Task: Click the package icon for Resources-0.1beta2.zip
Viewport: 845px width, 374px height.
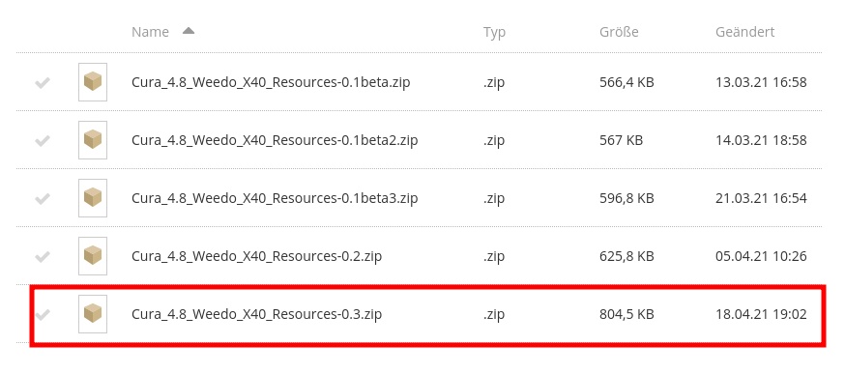Action: click(93, 140)
